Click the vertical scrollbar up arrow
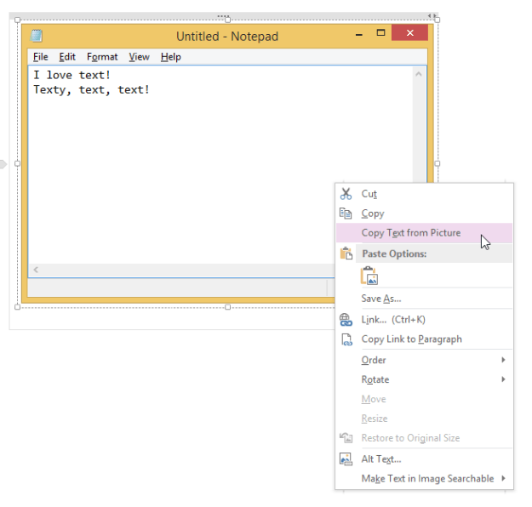The height and width of the screenshot is (507, 532). point(419,75)
